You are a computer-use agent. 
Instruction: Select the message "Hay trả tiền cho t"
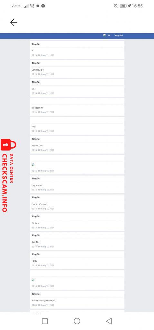39,204
